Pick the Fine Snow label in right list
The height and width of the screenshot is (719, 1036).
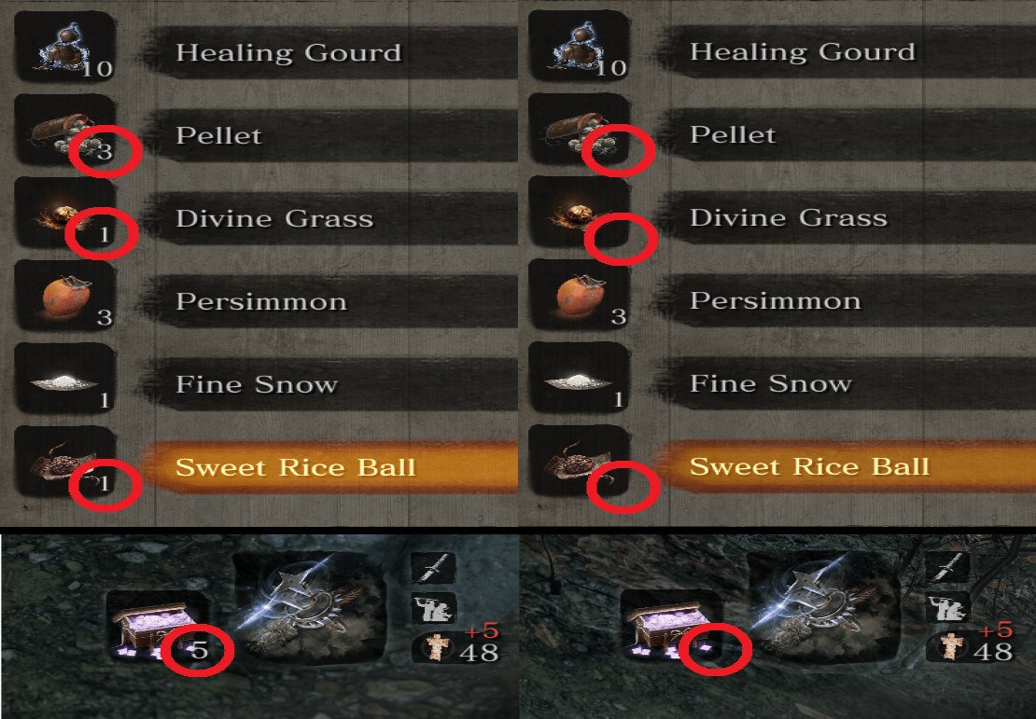coord(771,383)
